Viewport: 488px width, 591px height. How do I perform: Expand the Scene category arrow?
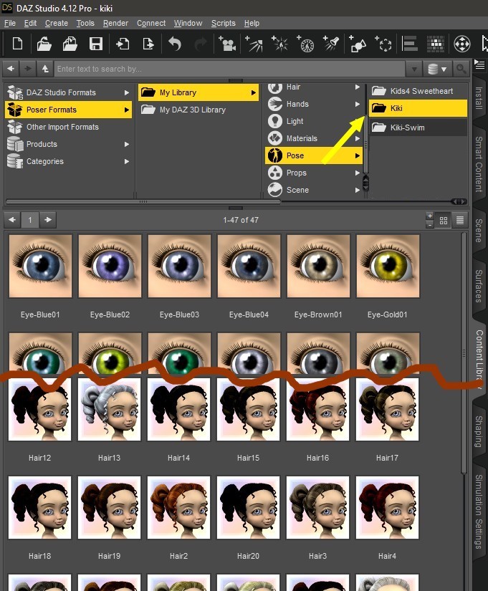pos(357,191)
